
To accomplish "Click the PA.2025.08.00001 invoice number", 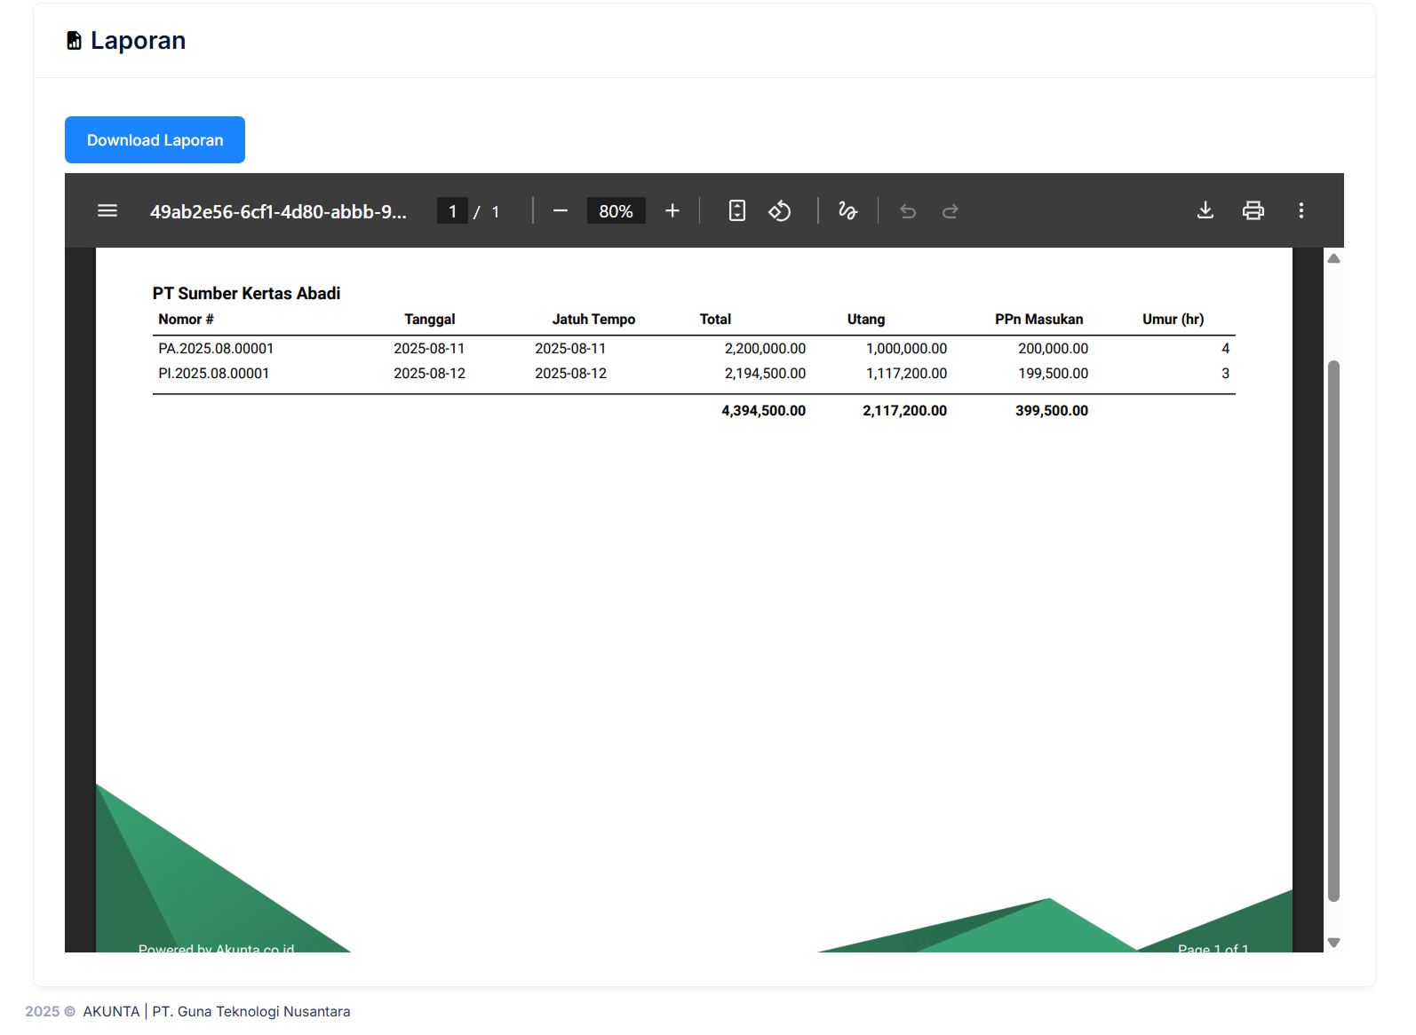I will coord(216,349).
